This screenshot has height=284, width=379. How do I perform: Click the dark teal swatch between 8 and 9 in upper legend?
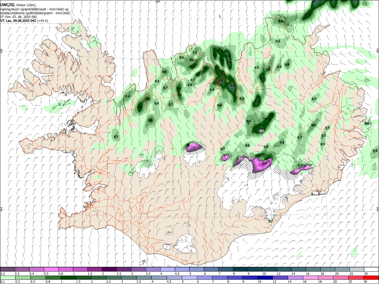(x=240, y=269)
